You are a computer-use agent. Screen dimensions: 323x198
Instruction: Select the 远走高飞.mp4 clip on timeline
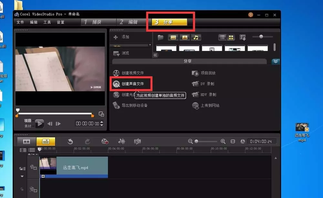pyautogui.click(x=74, y=167)
